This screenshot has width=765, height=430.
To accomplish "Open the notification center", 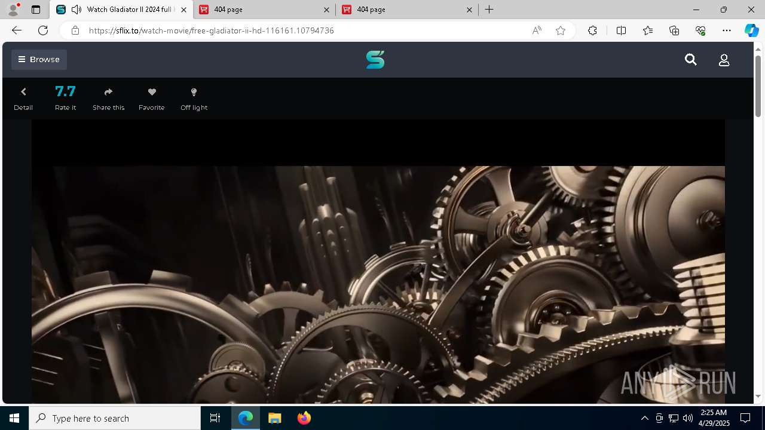I will pos(745,418).
